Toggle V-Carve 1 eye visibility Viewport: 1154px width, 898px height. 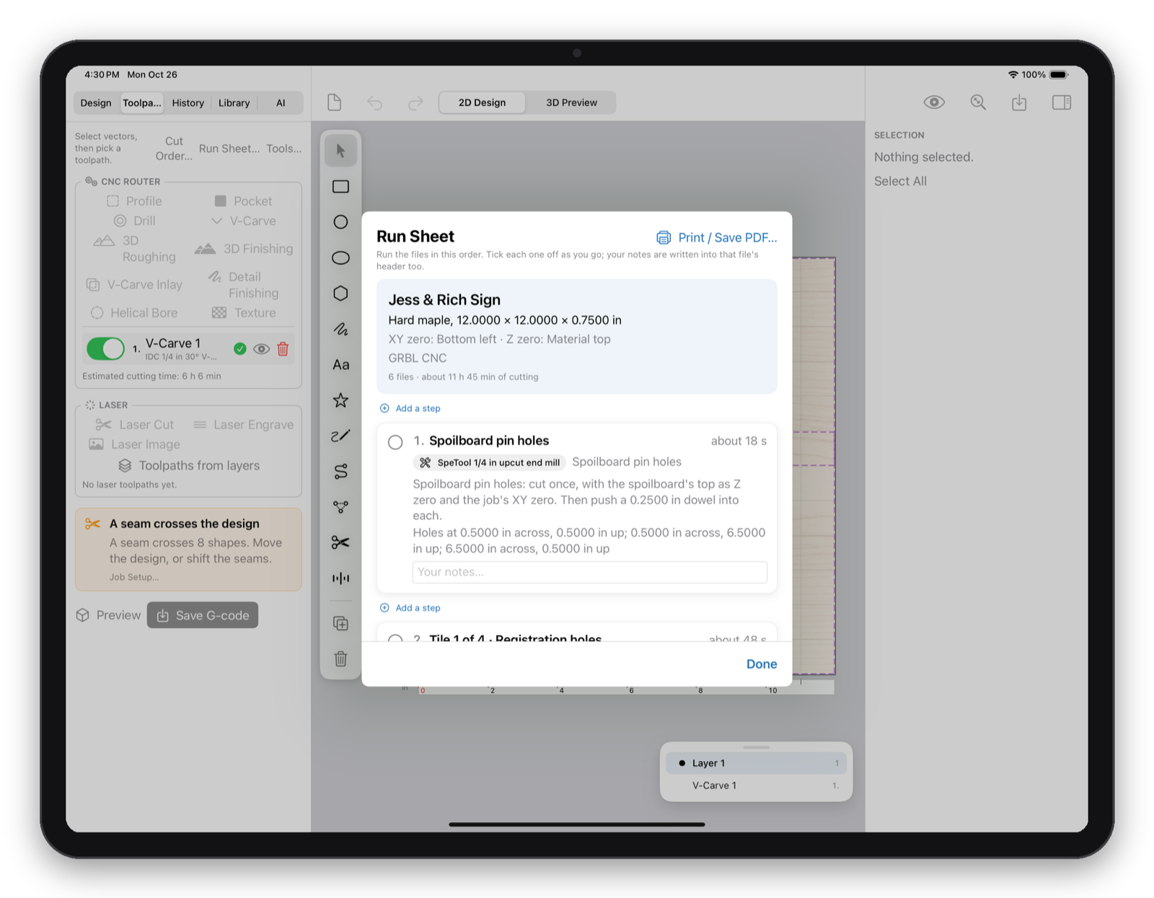pyautogui.click(x=261, y=349)
